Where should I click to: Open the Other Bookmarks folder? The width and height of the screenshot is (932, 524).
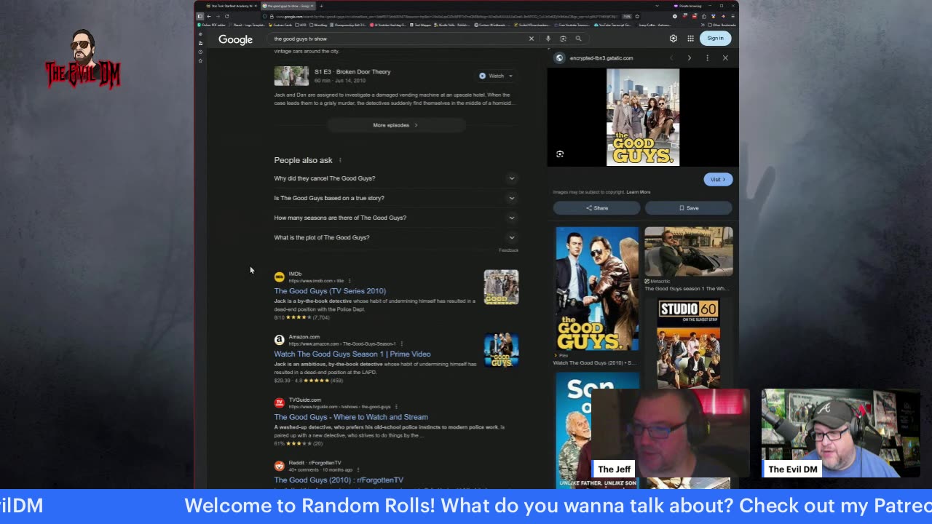pyautogui.click(x=721, y=25)
